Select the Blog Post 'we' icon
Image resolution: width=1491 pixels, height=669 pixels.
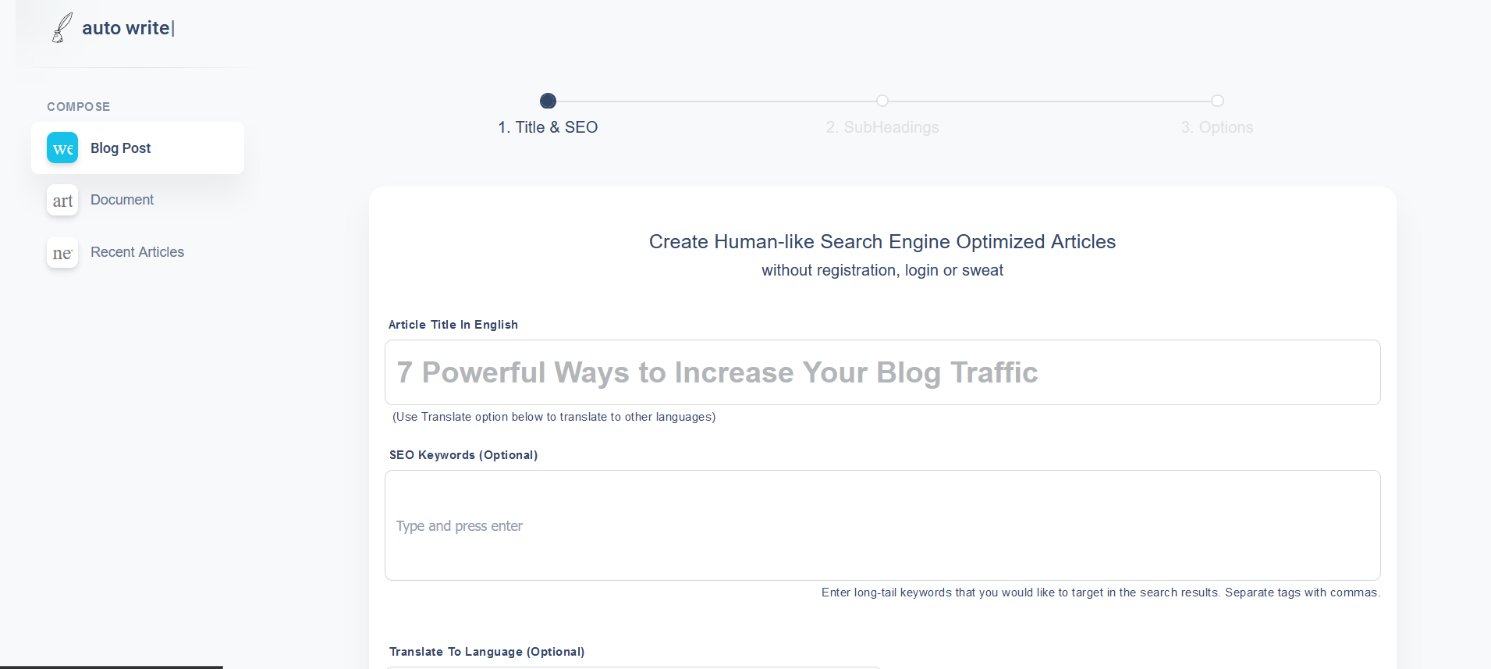62,148
